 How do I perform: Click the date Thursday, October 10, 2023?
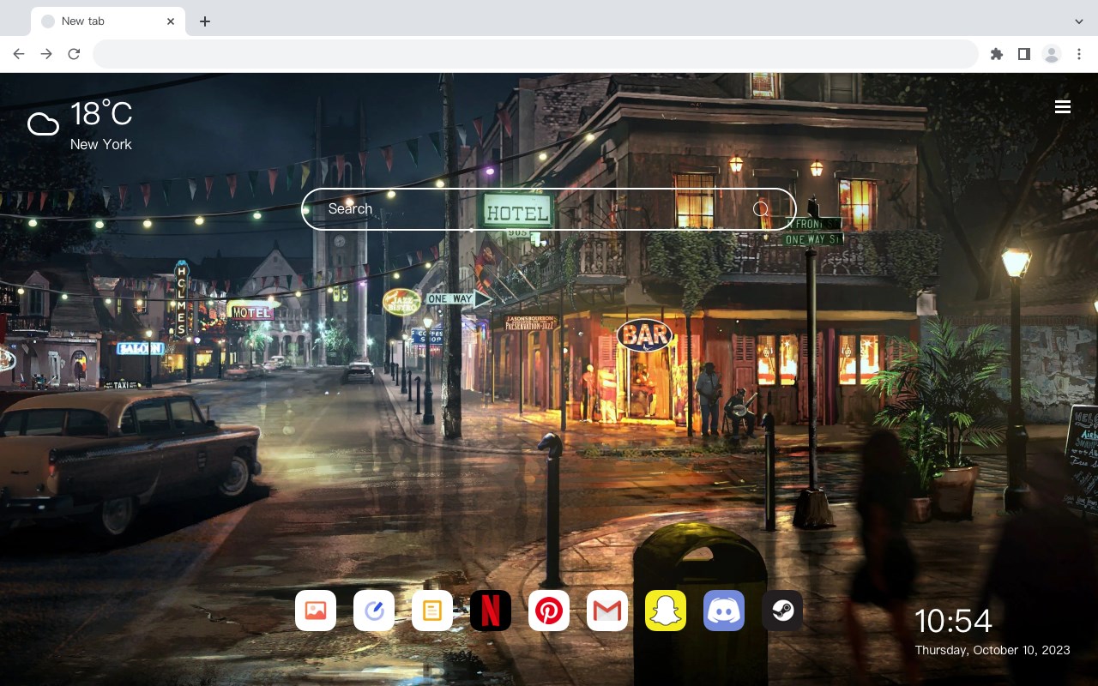click(992, 650)
